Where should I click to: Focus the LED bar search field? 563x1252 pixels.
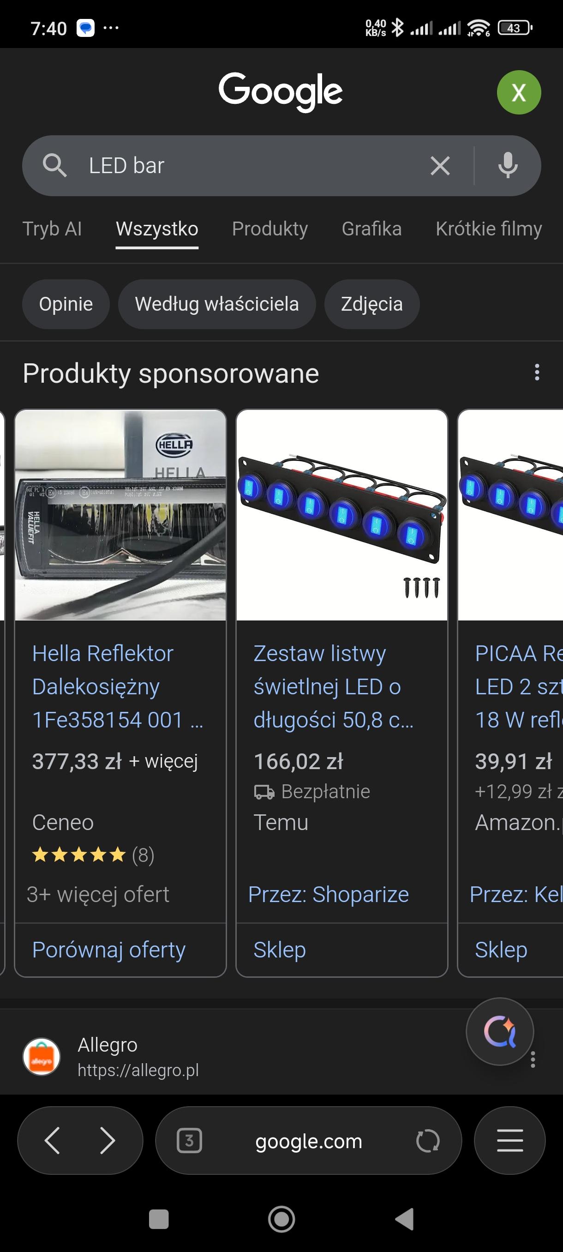pyautogui.click(x=243, y=166)
